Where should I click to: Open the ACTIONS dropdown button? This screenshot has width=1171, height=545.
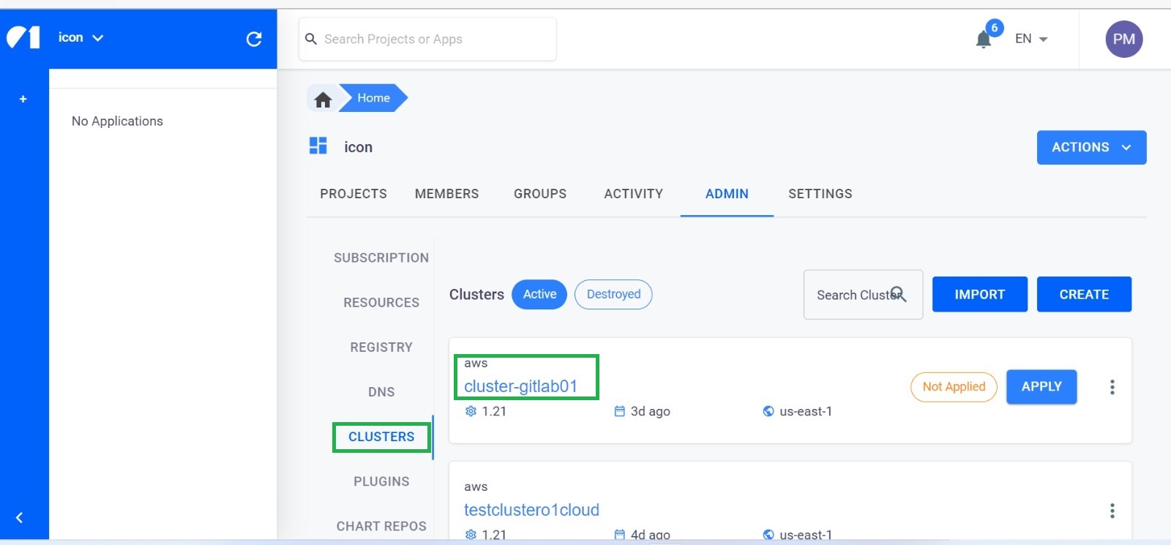(1091, 148)
